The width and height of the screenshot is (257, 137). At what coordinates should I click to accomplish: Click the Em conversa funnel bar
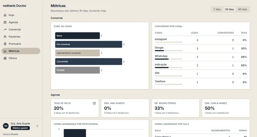(88, 44)
